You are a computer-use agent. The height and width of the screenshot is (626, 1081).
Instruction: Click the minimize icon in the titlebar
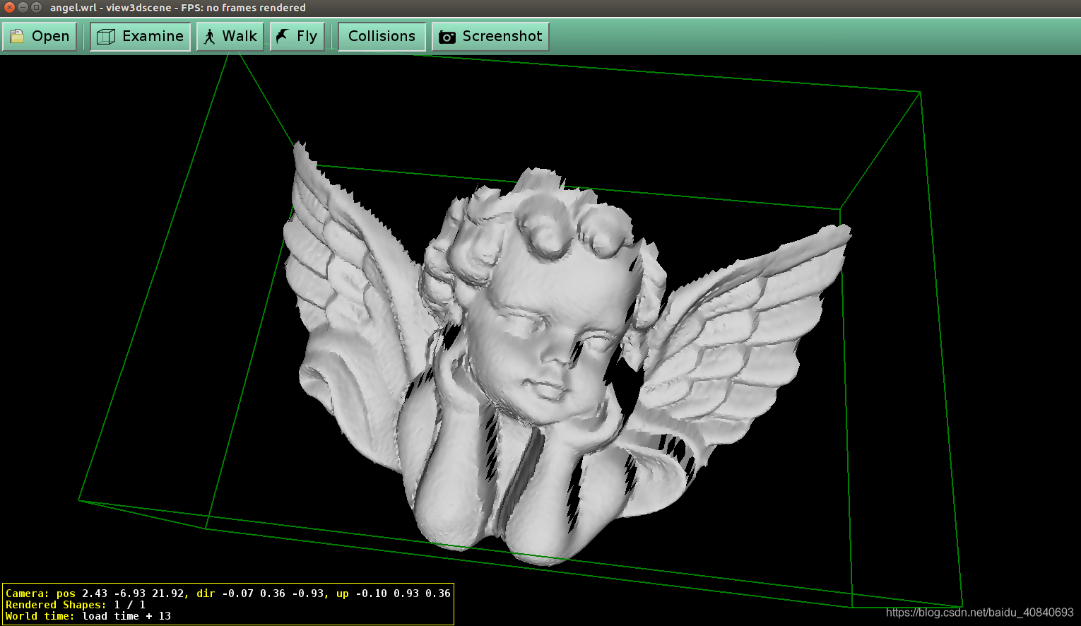tap(22, 7)
